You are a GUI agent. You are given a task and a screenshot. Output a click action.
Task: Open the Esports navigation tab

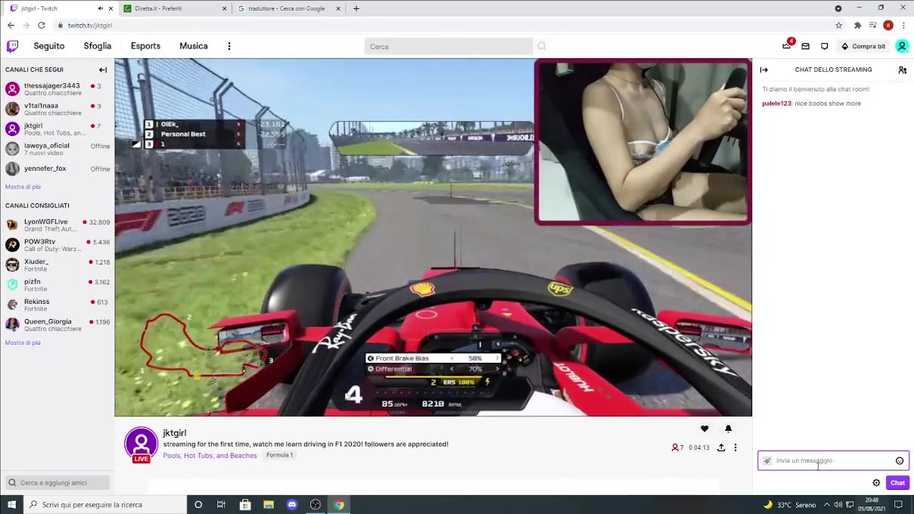pyautogui.click(x=145, y=46)
